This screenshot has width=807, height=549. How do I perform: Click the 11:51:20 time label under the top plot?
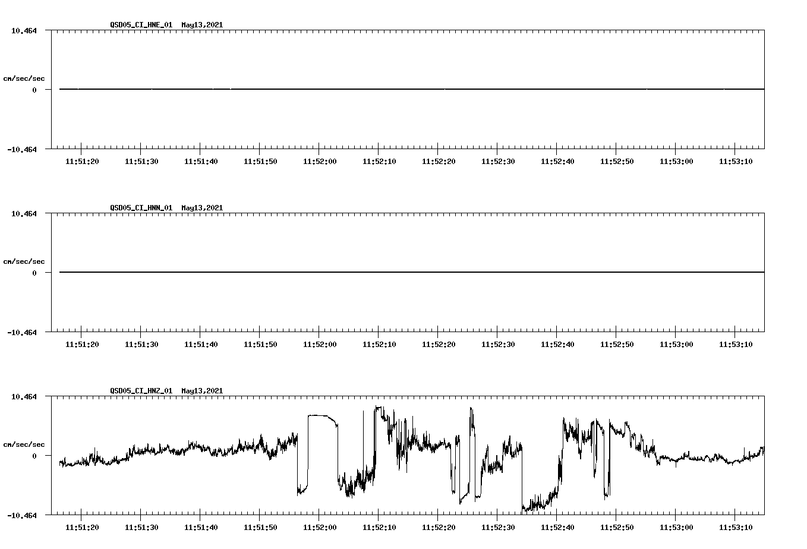pyautogui.click(x=81, y=161)
